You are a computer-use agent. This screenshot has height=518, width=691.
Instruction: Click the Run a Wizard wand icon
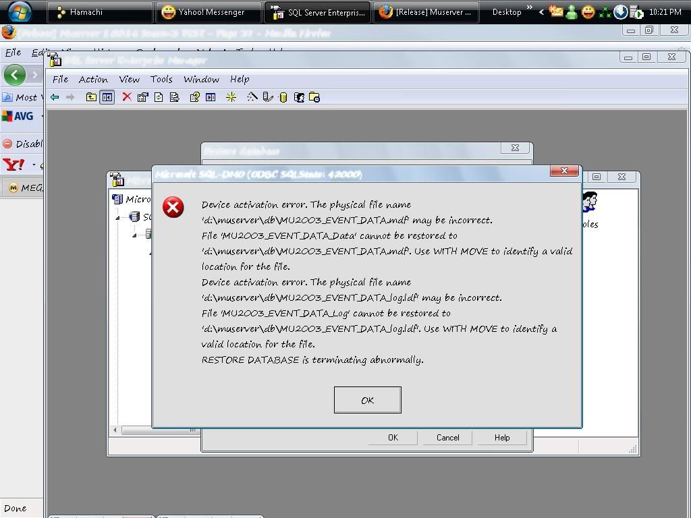pos(252,97)
